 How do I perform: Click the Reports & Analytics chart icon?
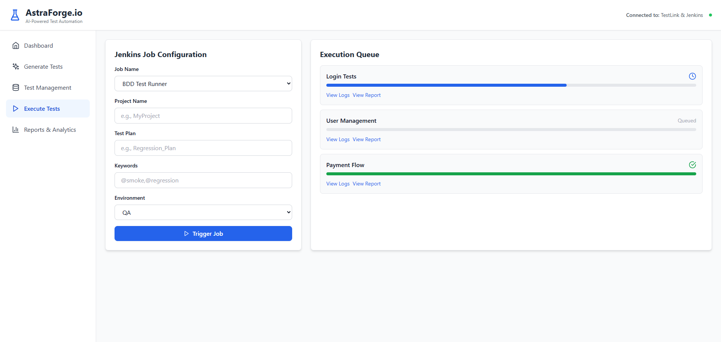(16, 130)
